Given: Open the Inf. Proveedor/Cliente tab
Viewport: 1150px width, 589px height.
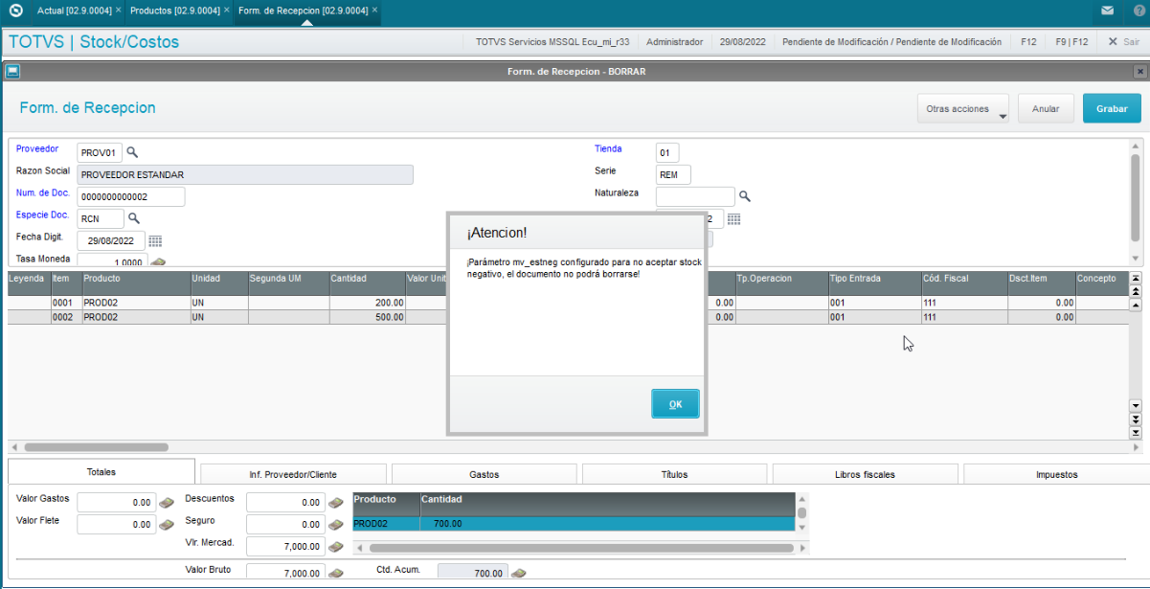Looking at the screenshot, I should click(293, 474).
